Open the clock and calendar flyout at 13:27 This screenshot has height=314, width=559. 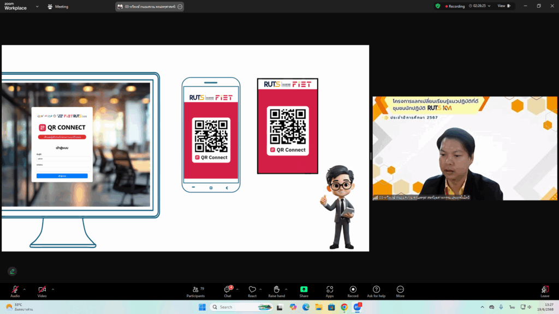tap(545, 307)
